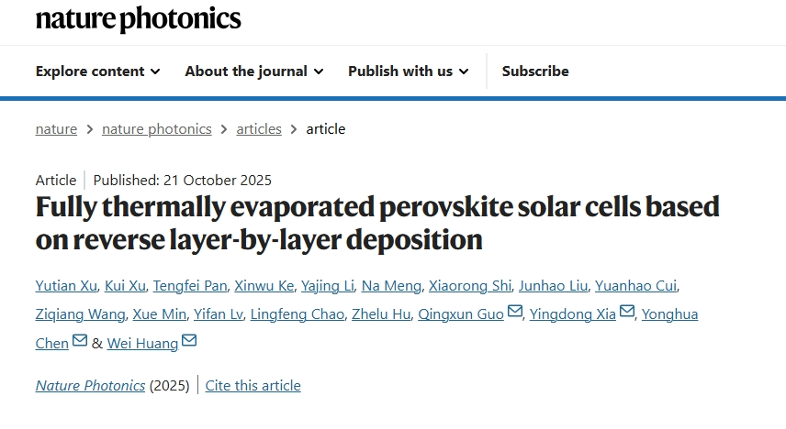Click the envelope icon beside Wei Huang
The image size is (786, 429).
189,341
